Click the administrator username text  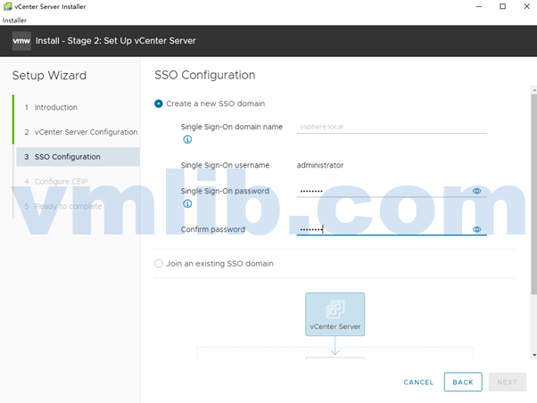pyautogui.click(x=320, y=165)
